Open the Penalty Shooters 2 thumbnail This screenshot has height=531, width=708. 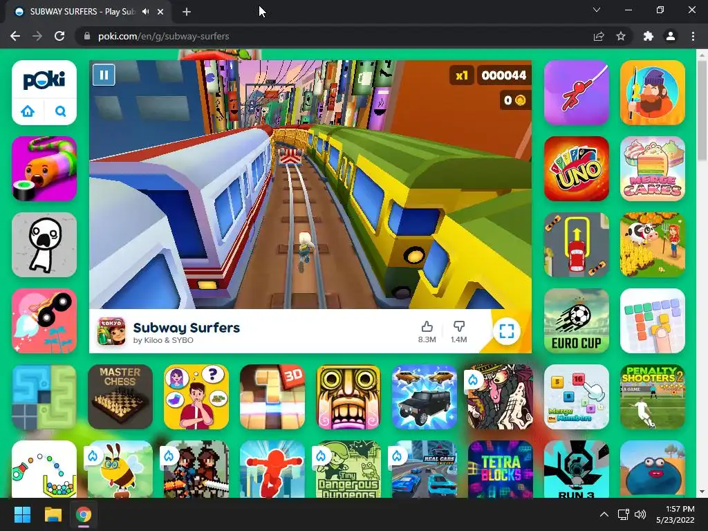click(653, 396)
